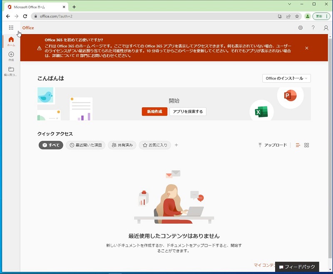Click the bird illustration thumbnail
This screenshot has width=333, height=274.
[45, 95]
